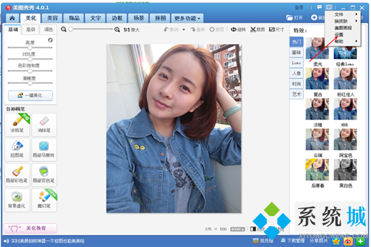Select the 背景虚化 background blur tool
Viewport: 371px width, 247px height.
tap(17, 200)
